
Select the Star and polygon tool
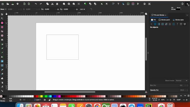[x=2, y=32]
